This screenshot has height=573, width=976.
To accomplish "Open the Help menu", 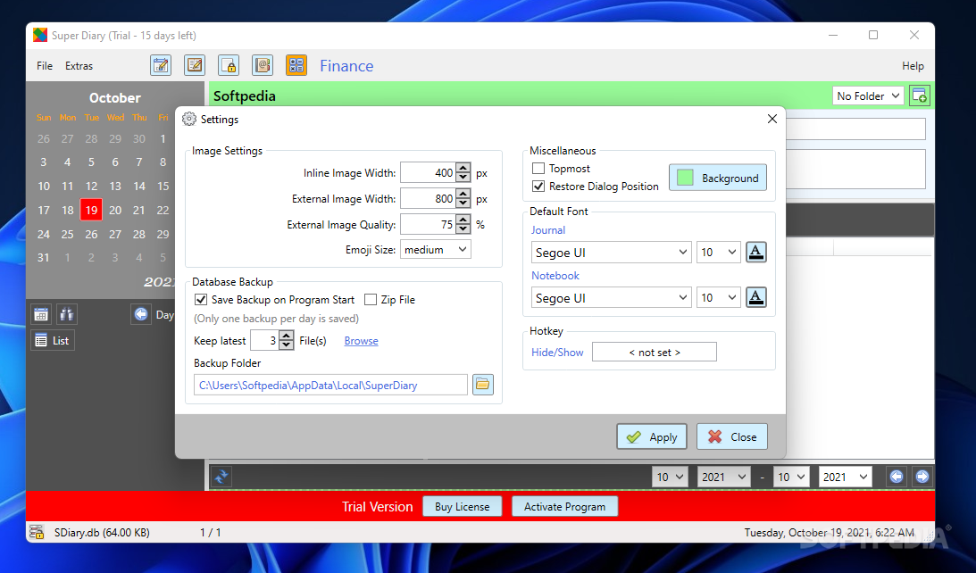I will 913,65.
